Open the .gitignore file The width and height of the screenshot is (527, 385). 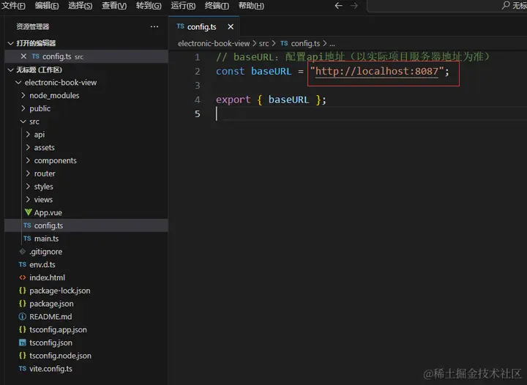45,252
